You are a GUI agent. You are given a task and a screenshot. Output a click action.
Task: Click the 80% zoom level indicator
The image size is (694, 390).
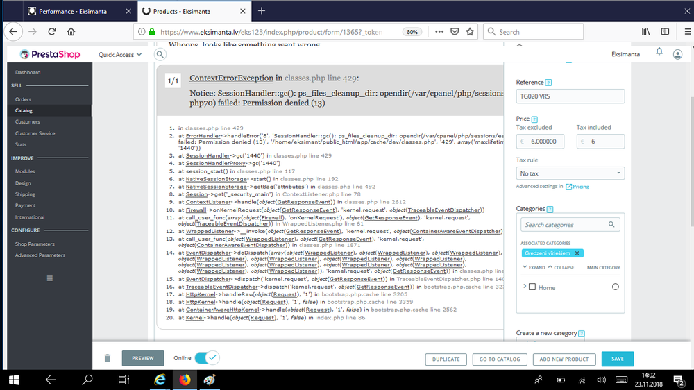click(x=412, y=31)
